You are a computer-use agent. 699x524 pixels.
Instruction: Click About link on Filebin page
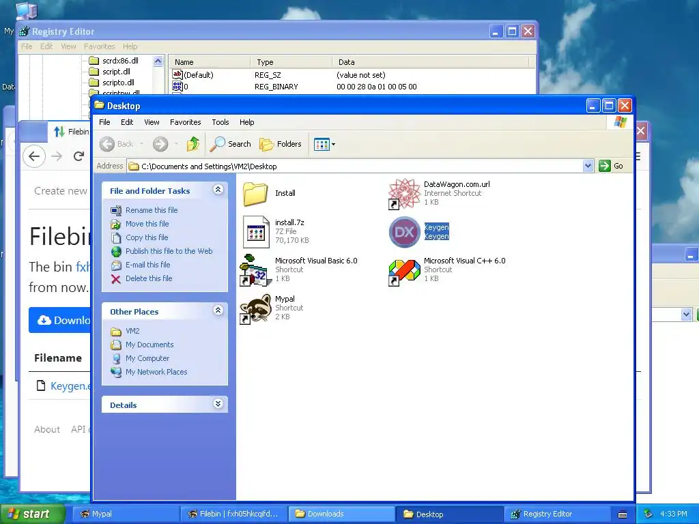tap(47, 429)
